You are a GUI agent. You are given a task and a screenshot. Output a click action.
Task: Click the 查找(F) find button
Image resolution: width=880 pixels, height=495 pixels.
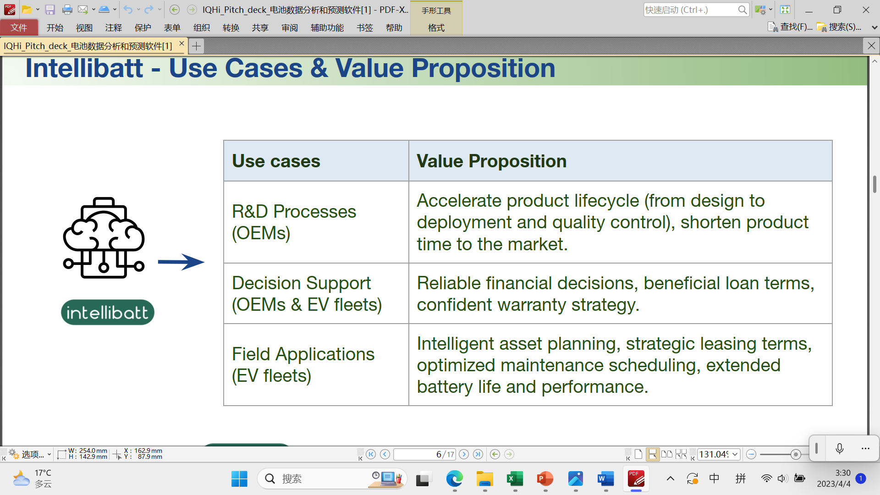(791, 27)
